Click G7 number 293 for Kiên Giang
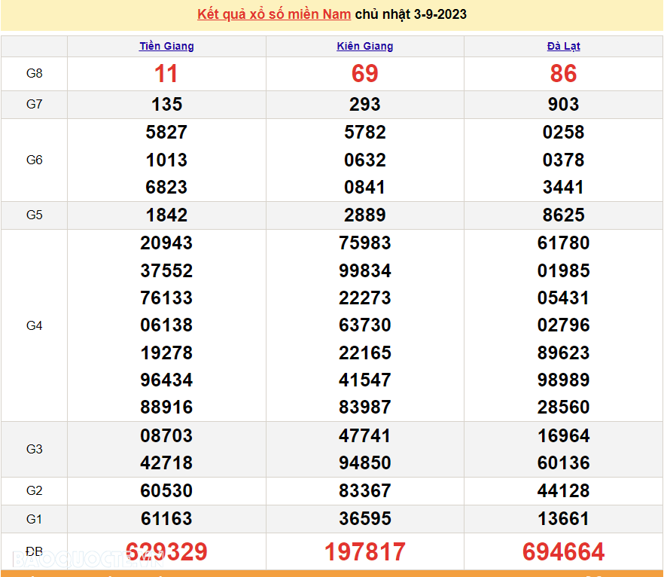 click(364, 105)
